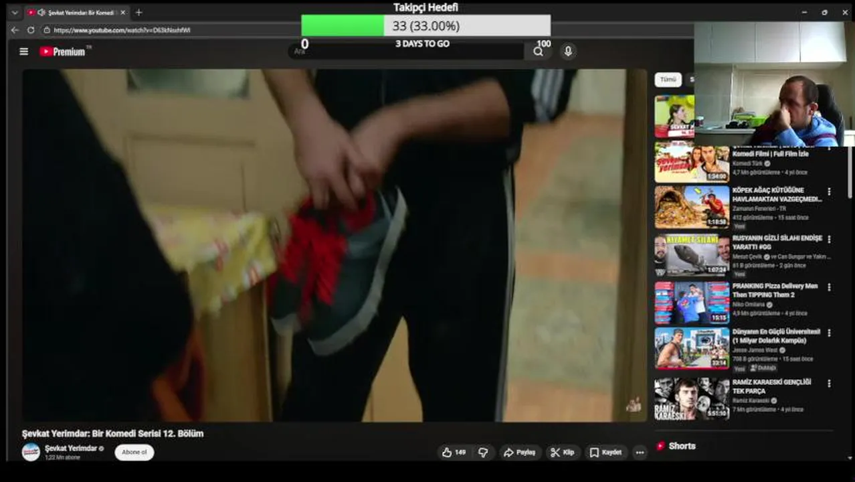Open RAMİZ KARAESKİ GENÇLİĞİ thumbnail
Image resolution: width=855 pixels, height=482 pixels.
(x=692, y=399)
